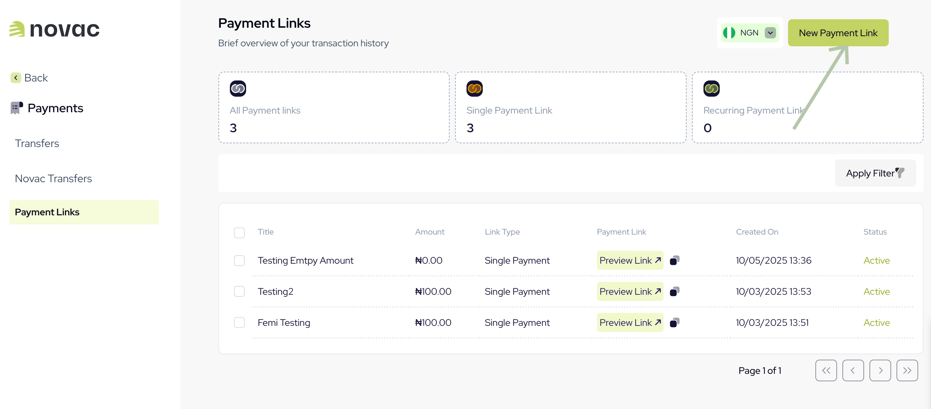Copy Femi Testing's payment link

click(x=674, y=322)
